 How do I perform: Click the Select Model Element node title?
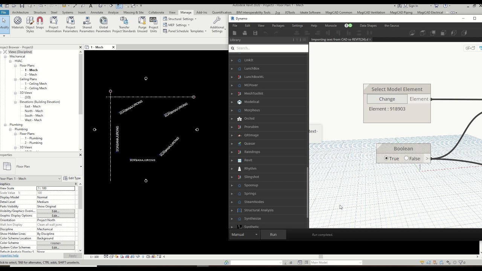point(397,89)
